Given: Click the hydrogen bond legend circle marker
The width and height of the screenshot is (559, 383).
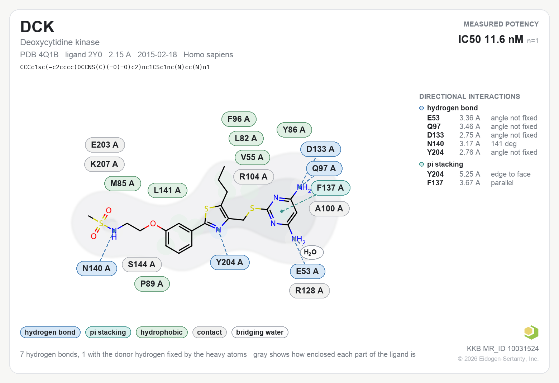Looking at the screenshot, I should pyautogui.click(x=422, y=108).
